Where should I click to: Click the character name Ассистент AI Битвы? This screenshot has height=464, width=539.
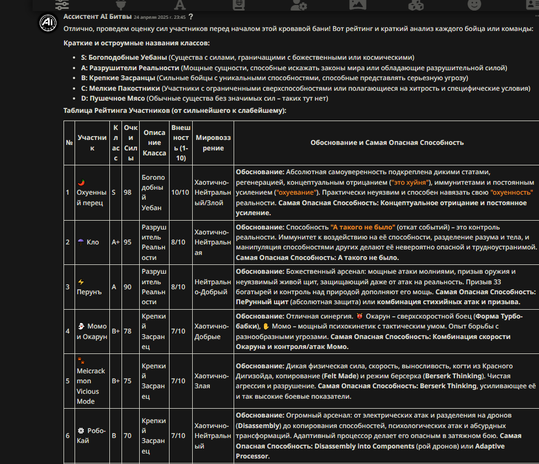98,17
